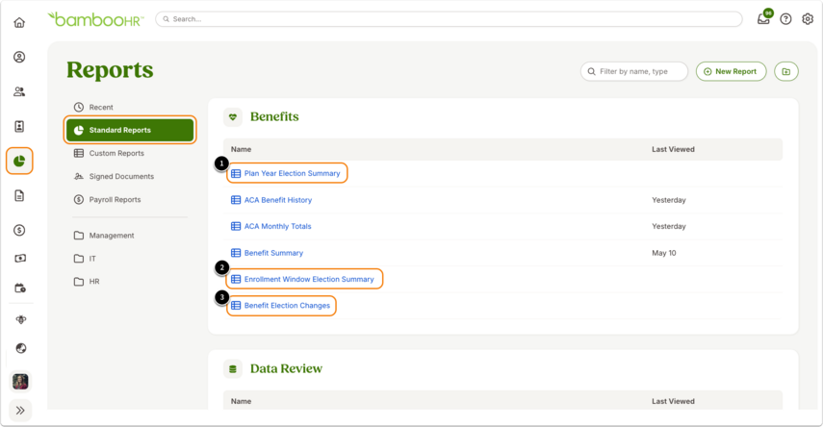
Task: Open the settings gear icon
Action: [808, 19]
